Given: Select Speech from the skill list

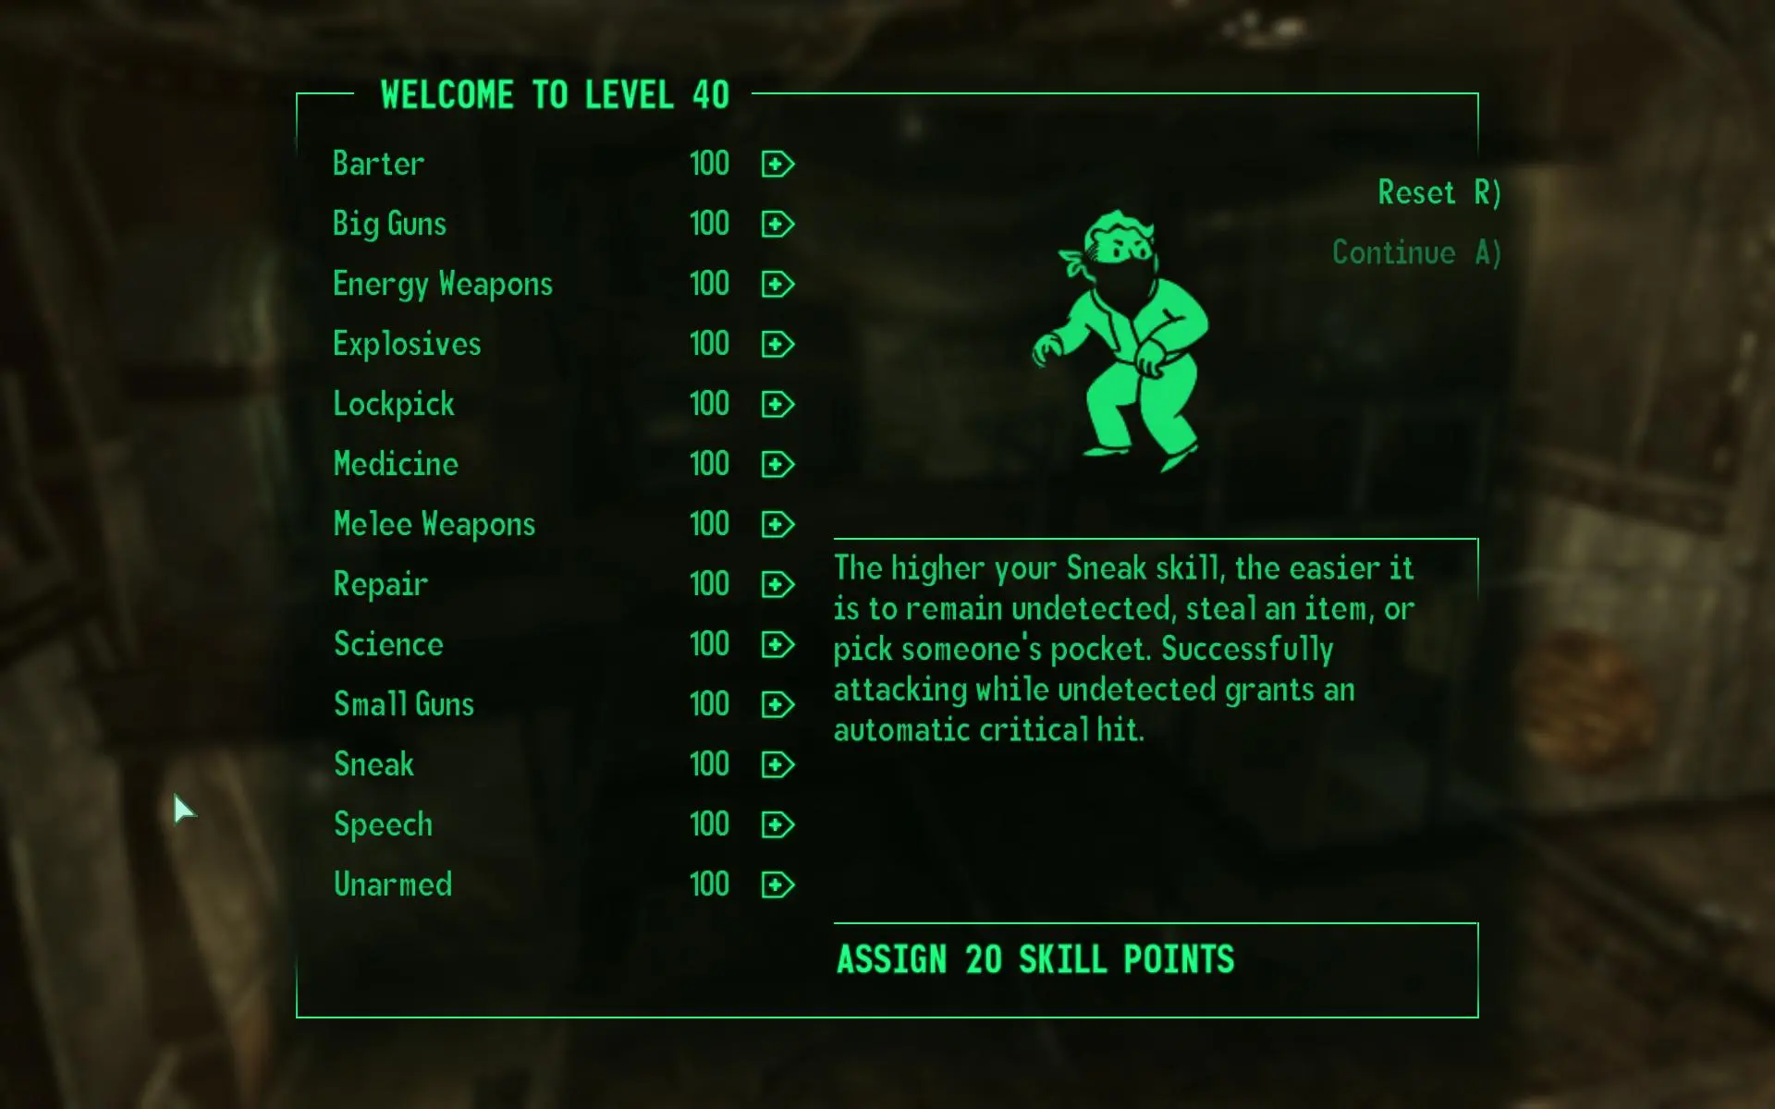Looking at the screenshot, I should 381,823.
